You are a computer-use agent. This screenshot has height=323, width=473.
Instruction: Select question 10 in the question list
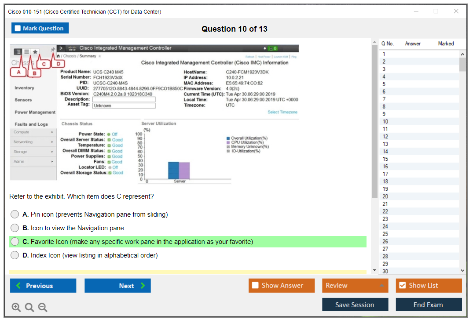(385, 121)
